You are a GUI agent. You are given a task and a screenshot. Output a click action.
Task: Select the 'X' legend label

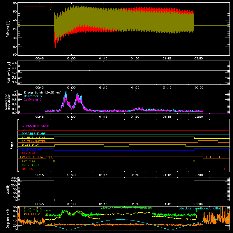click(x=50, y=5)
